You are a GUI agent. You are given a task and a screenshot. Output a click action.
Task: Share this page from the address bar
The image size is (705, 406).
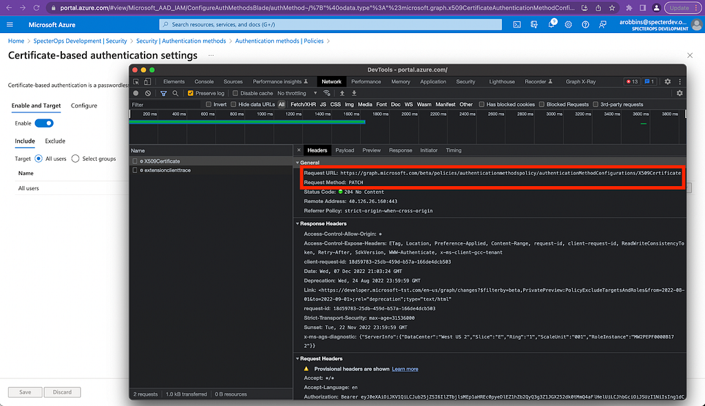click(x=598, y=8)
